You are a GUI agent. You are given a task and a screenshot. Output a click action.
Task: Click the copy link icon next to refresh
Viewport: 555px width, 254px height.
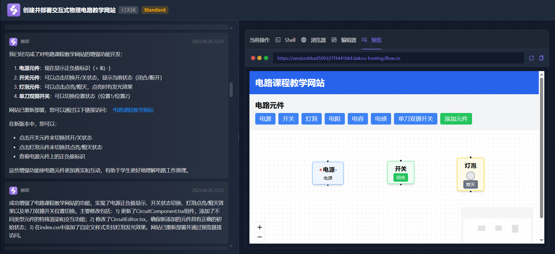coord(541,58)
